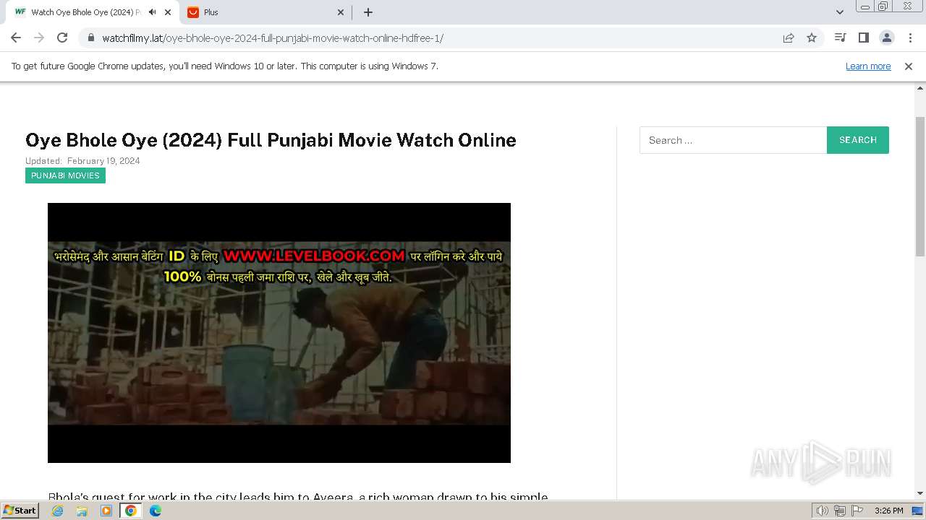Share this page via address bar icon
The width and height of the screenshot is (926, 520).
[789, 38]
